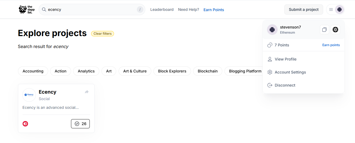Open the hamburger menu icon

[x=331, y=9]
